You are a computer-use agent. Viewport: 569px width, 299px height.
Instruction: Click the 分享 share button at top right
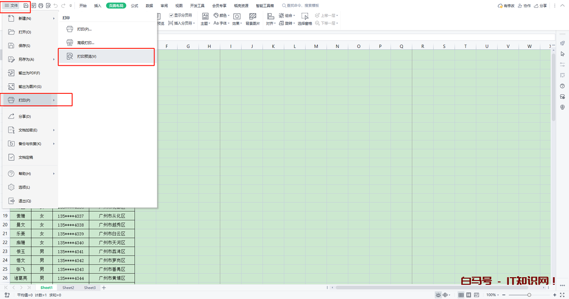point(541,6)
